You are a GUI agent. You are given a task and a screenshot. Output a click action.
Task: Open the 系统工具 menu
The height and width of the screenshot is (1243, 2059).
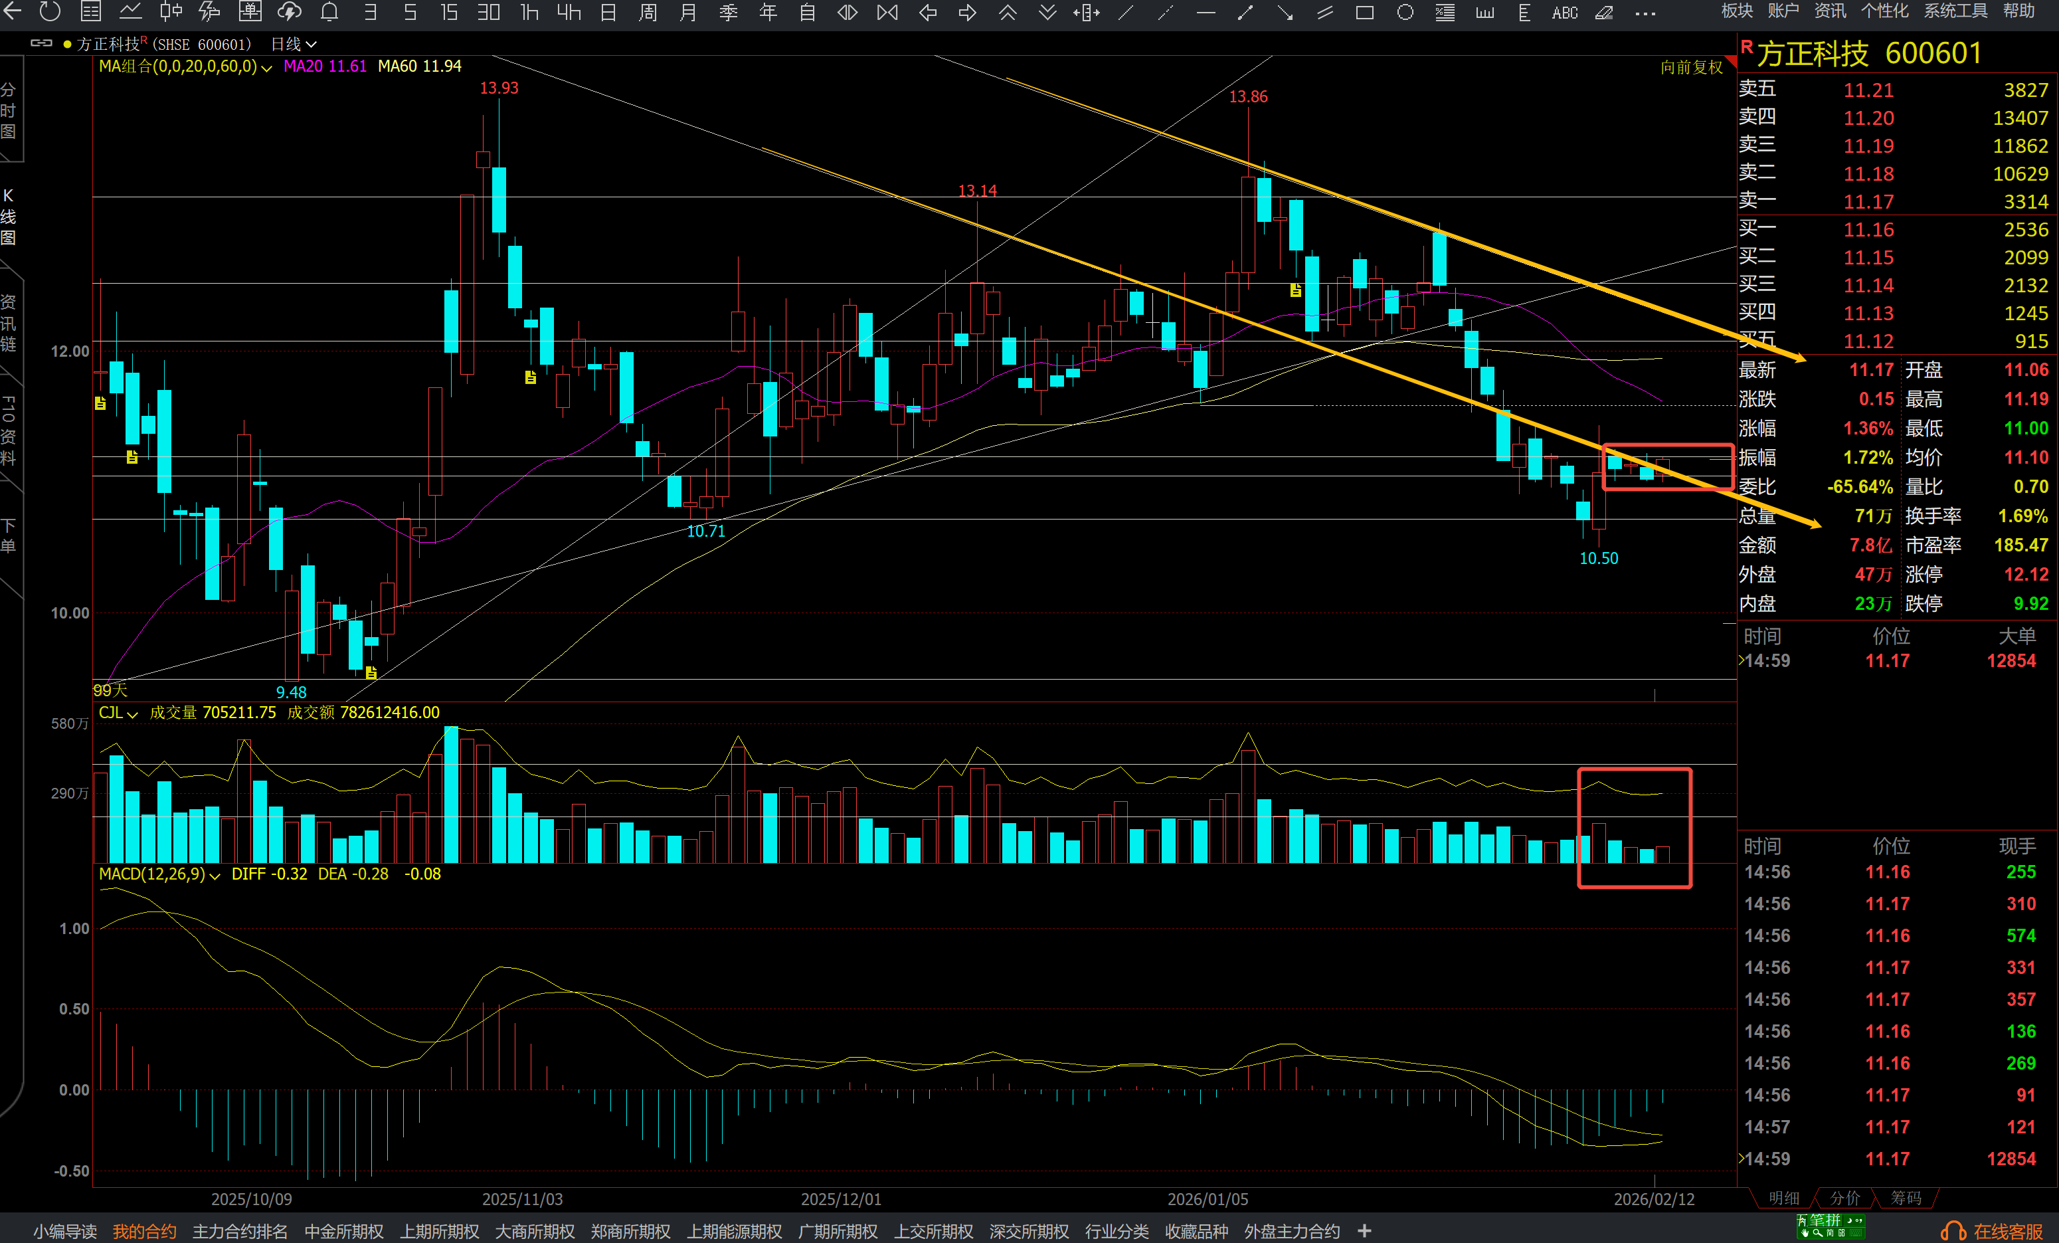coord(1955,11)
